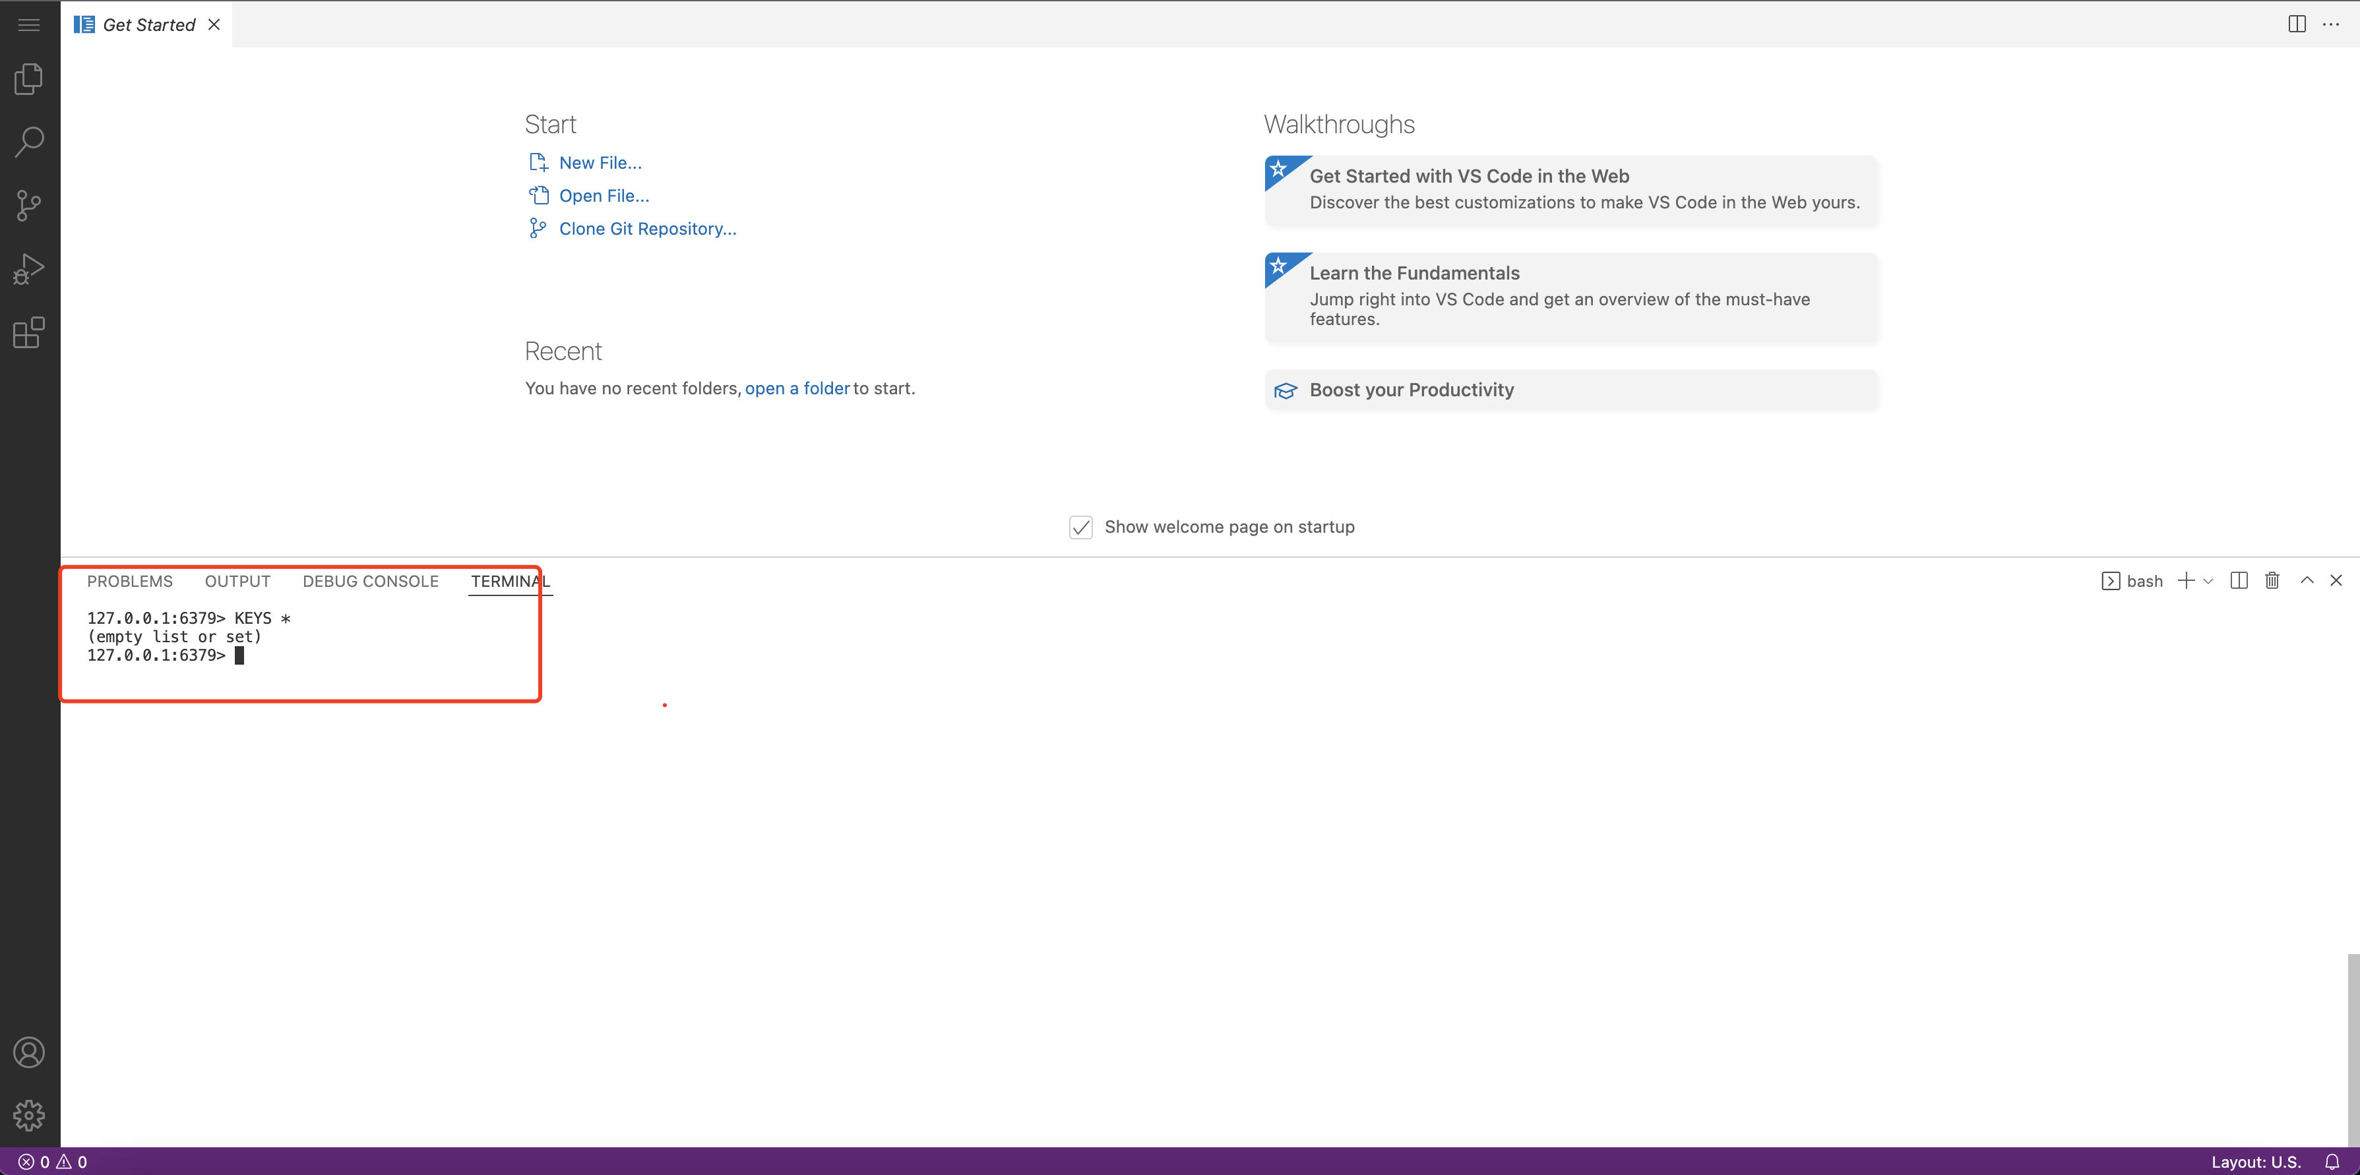
Task: Maximize panel size with up chevron
Action: click(2307, 581)
